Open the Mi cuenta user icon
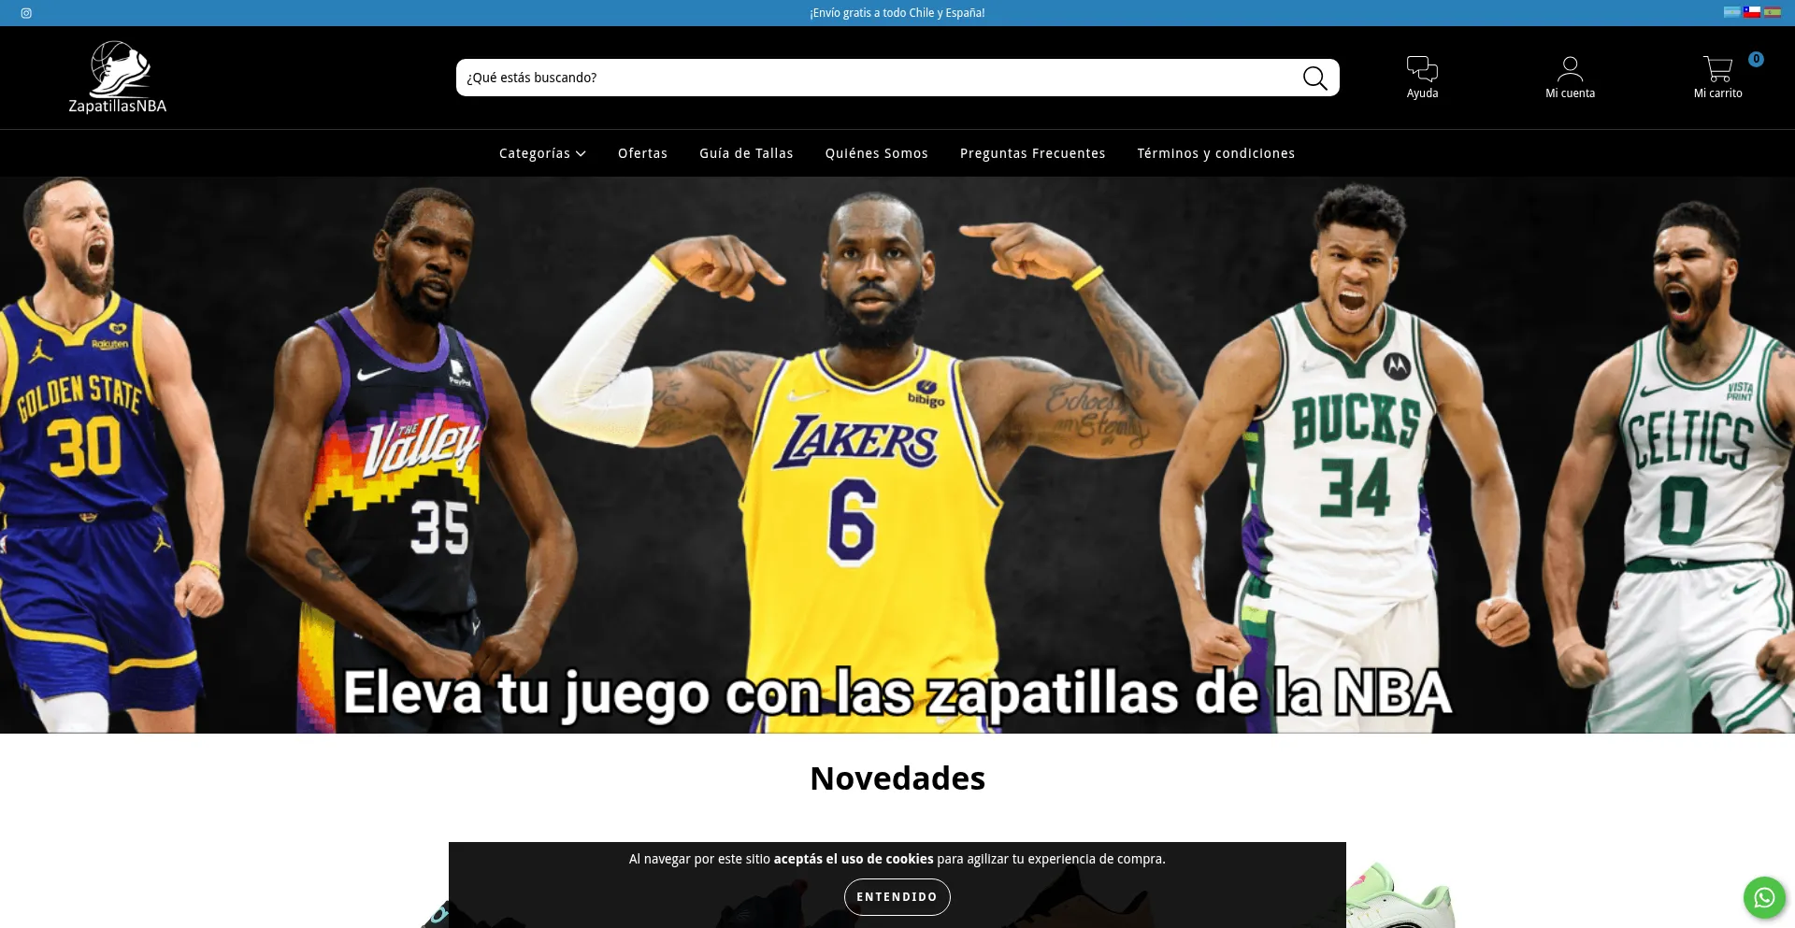Viewport: 1795px width, 928px height. click(1570, 68)
